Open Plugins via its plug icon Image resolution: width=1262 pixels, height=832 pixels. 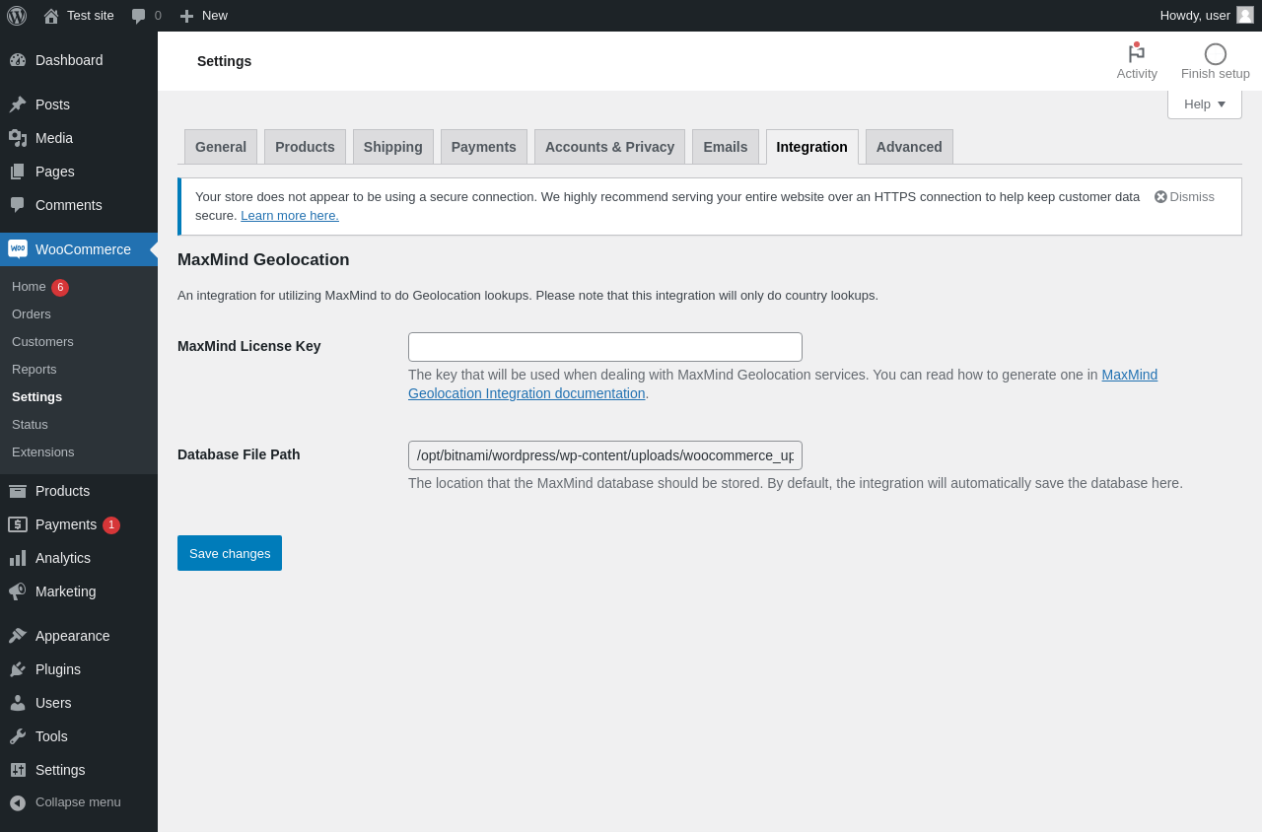point(18,669)
